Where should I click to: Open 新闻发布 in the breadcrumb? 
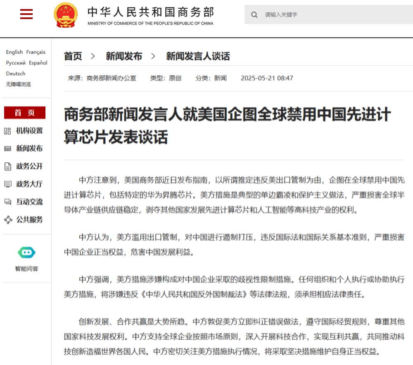[x=124, y=56]
